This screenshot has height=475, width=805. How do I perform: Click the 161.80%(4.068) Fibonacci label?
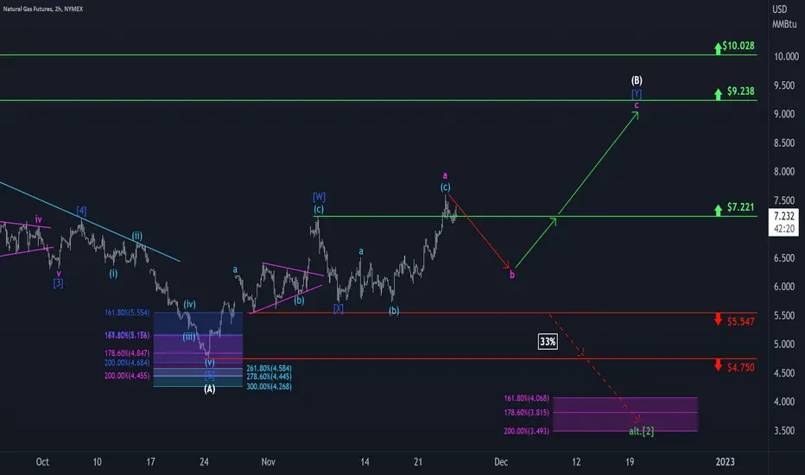coord(526,398)
